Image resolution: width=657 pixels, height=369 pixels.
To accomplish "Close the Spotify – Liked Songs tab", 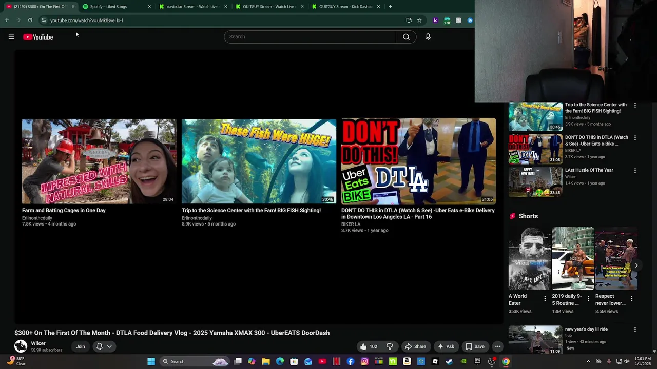I will (x=149, y=7).
